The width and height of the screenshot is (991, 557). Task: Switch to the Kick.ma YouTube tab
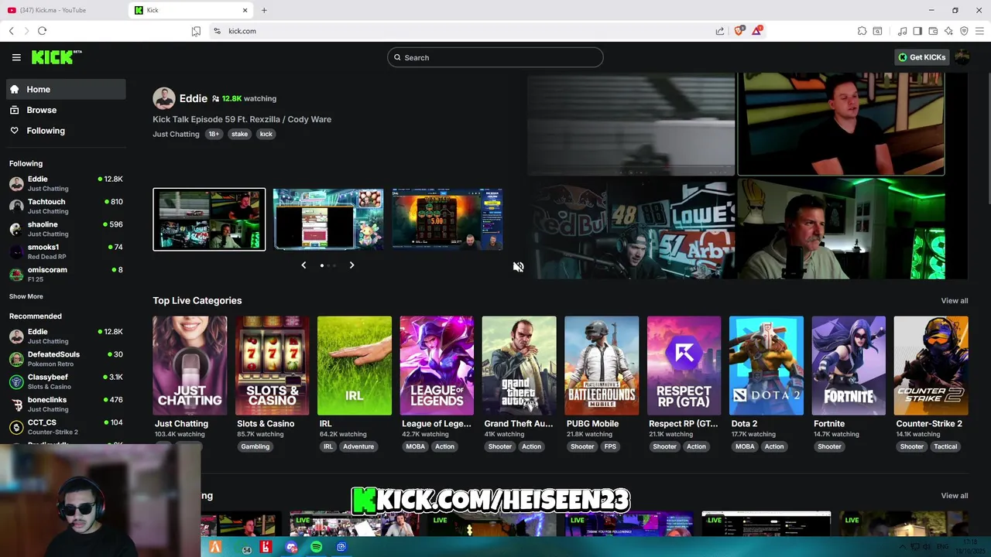pos(64,10)
